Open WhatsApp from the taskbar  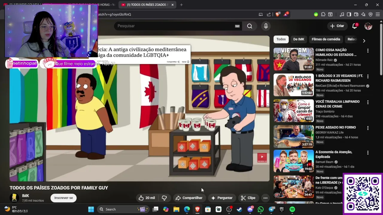pos(261,209)
